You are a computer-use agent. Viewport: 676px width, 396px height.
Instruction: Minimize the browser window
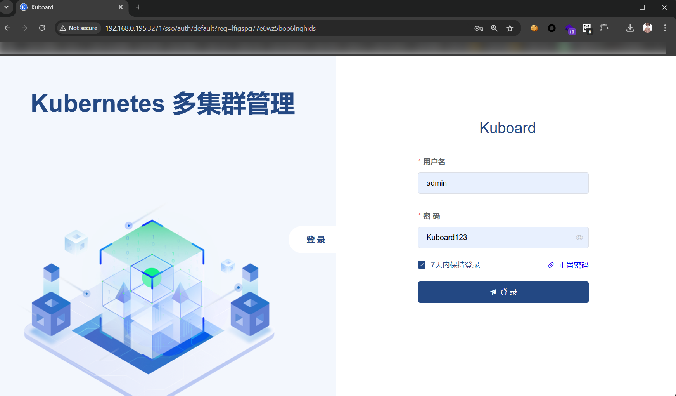(x=620, y=7)
